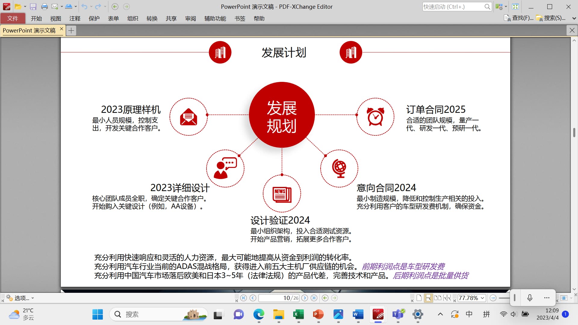Click the 查找(F) find button
The image size is (578, 325).
519,18
